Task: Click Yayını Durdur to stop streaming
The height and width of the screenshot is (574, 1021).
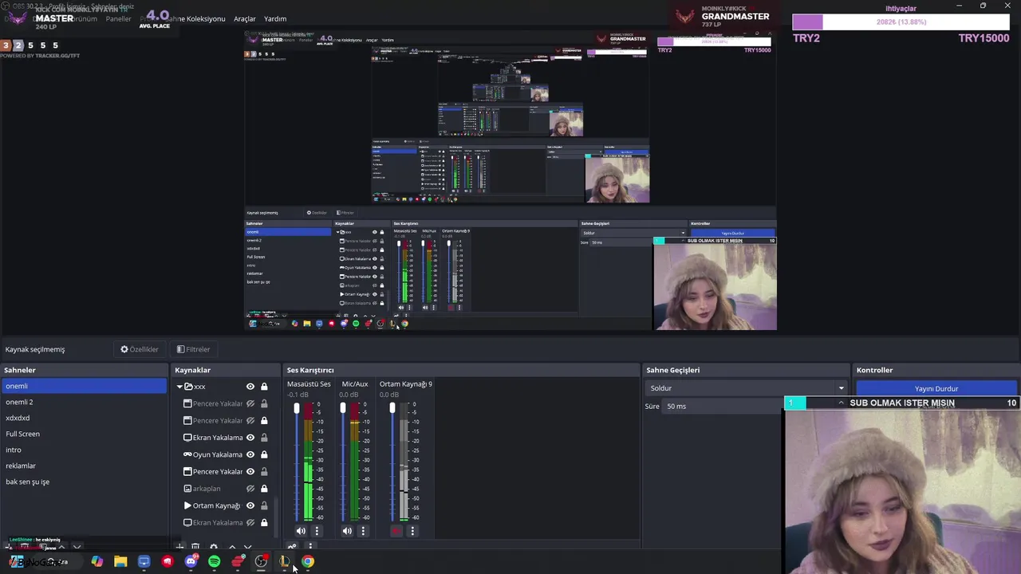Action: point(936,388)
